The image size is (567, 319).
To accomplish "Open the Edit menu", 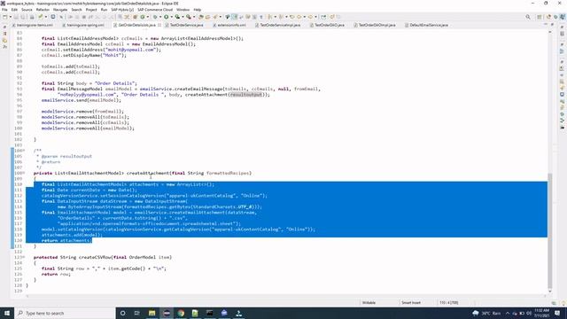I will [14, 10].
